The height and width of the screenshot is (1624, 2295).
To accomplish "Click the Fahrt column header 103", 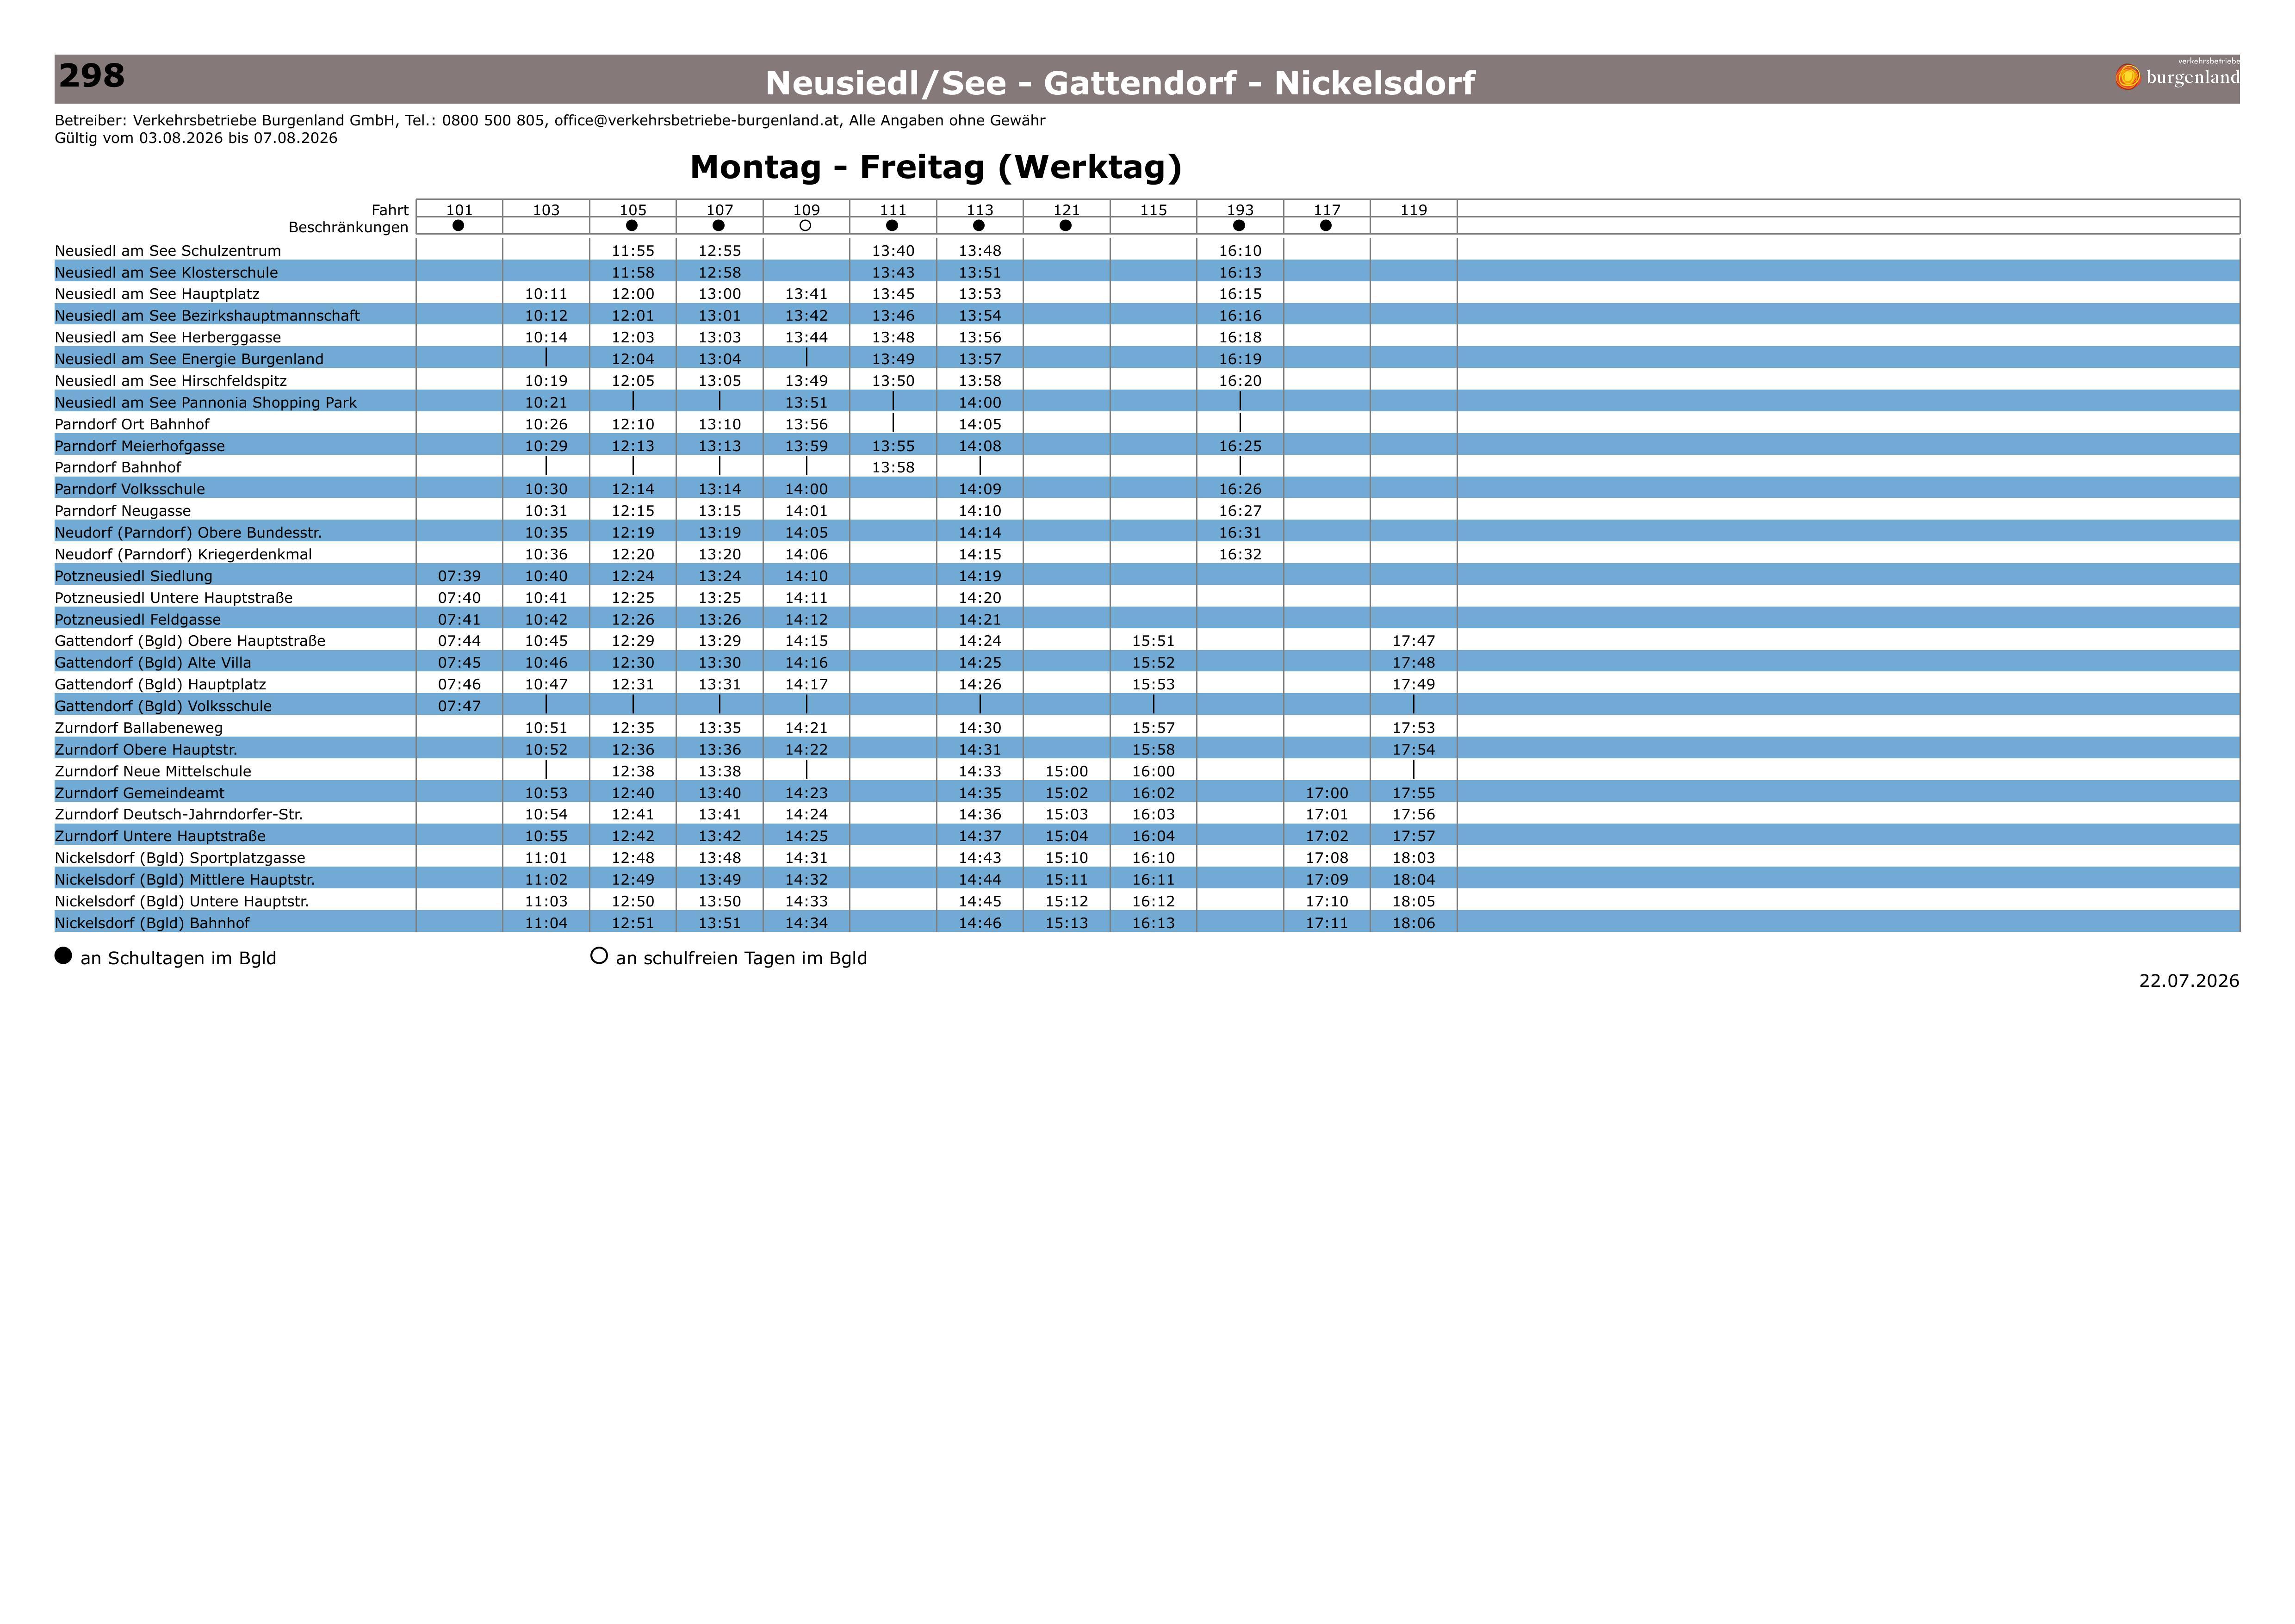I will tap(546, 210).
